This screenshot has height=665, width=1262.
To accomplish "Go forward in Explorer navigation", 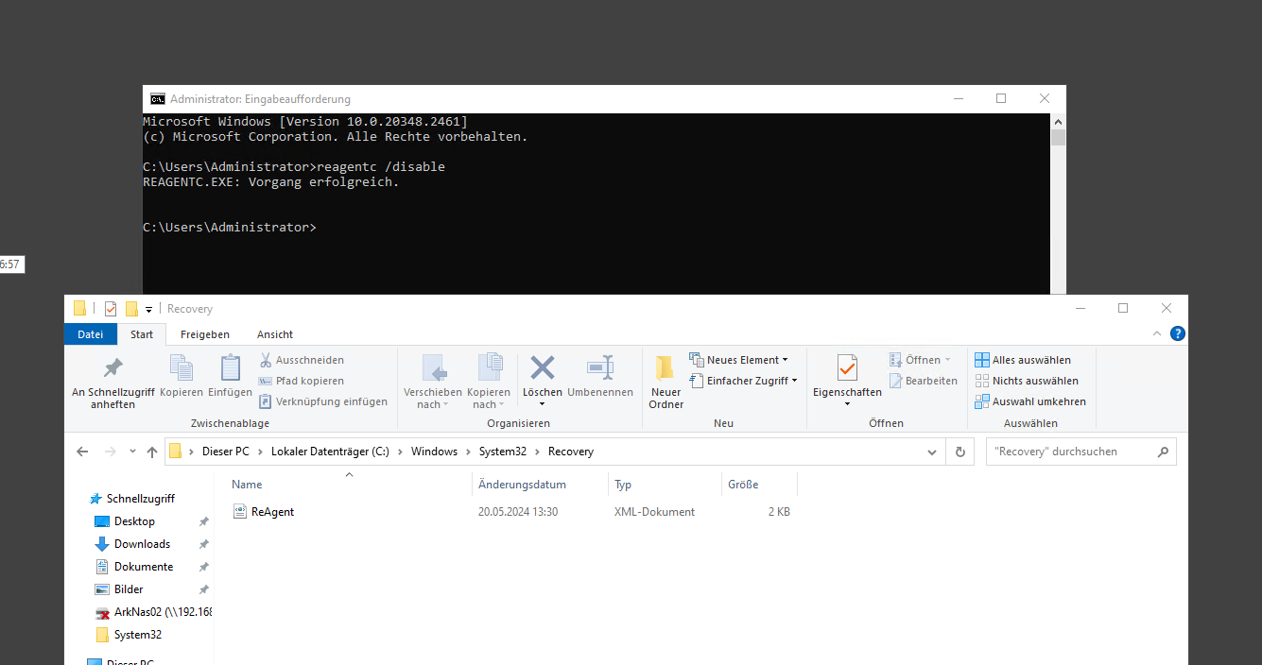I will coord(111,452).
